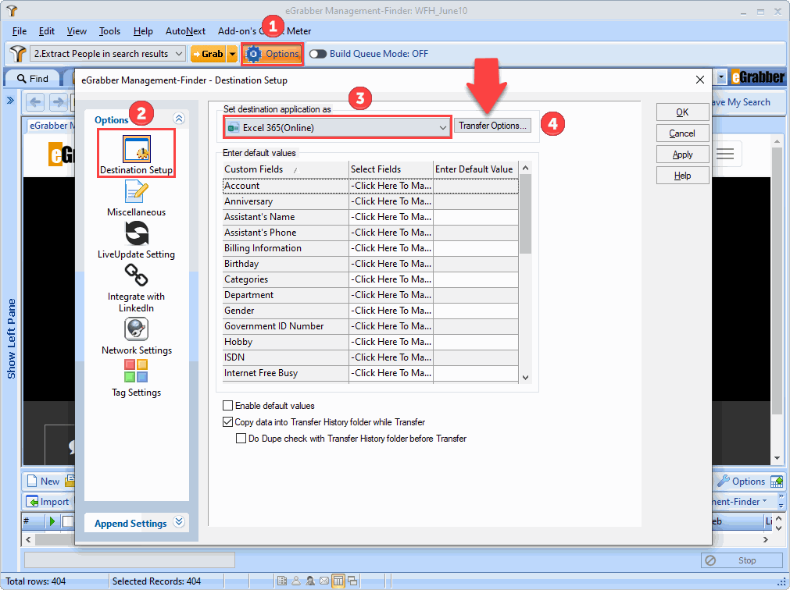
Task: Click the Stop button
Action: pos(741,560)
